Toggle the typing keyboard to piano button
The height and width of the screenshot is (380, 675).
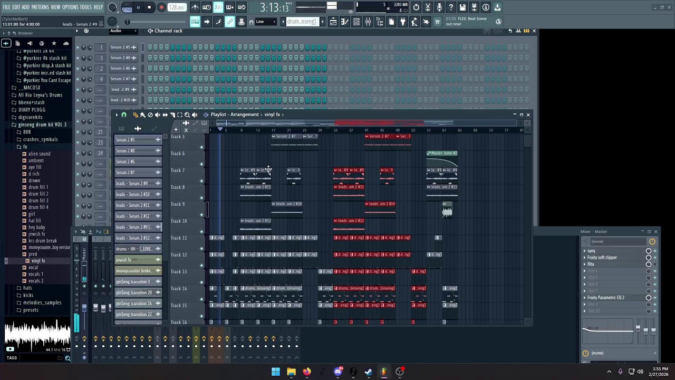coord(195,22)
